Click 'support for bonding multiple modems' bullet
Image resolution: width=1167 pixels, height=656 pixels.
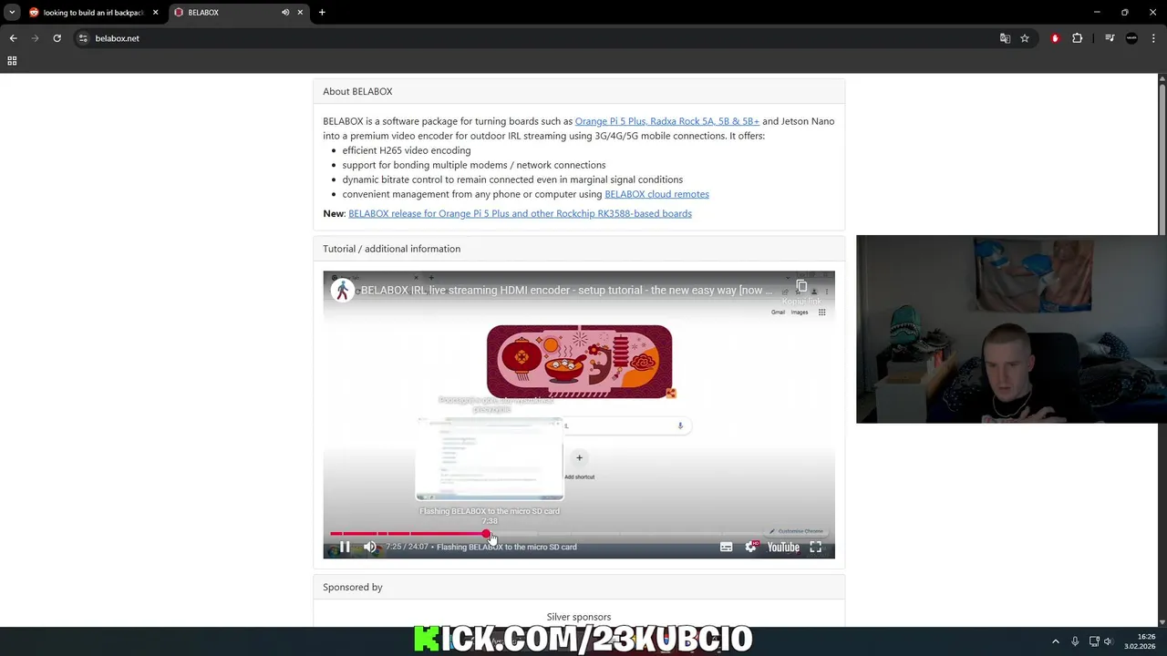(474, 165)
